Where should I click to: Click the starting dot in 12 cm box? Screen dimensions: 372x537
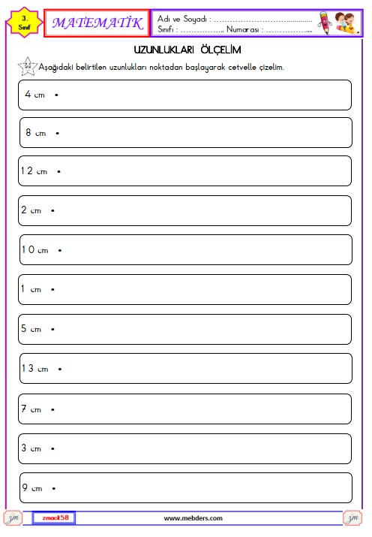click(58, 171)
